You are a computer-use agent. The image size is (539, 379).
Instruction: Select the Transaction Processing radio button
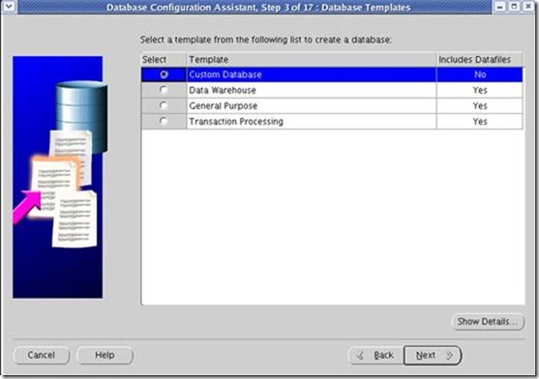[x=164, y=121]
